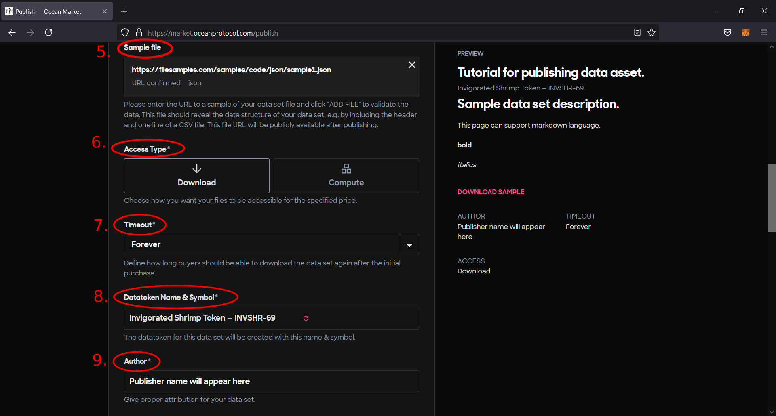The width and height of the screenshot is (776, 416).
Task: Click the sample file URL text
Action: tap(231, 70)
